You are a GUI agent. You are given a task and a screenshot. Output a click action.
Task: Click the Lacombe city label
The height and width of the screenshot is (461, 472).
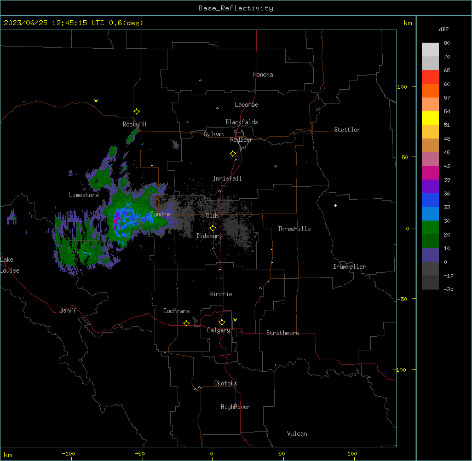[x=246, y=105]
